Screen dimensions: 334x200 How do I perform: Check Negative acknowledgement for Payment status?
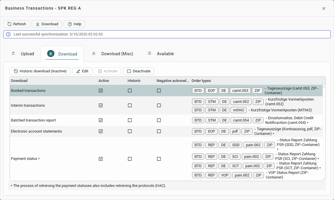tap(159, 159)
